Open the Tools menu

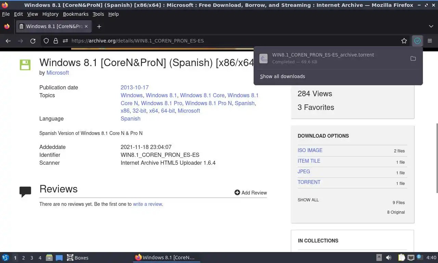point(98,14)
